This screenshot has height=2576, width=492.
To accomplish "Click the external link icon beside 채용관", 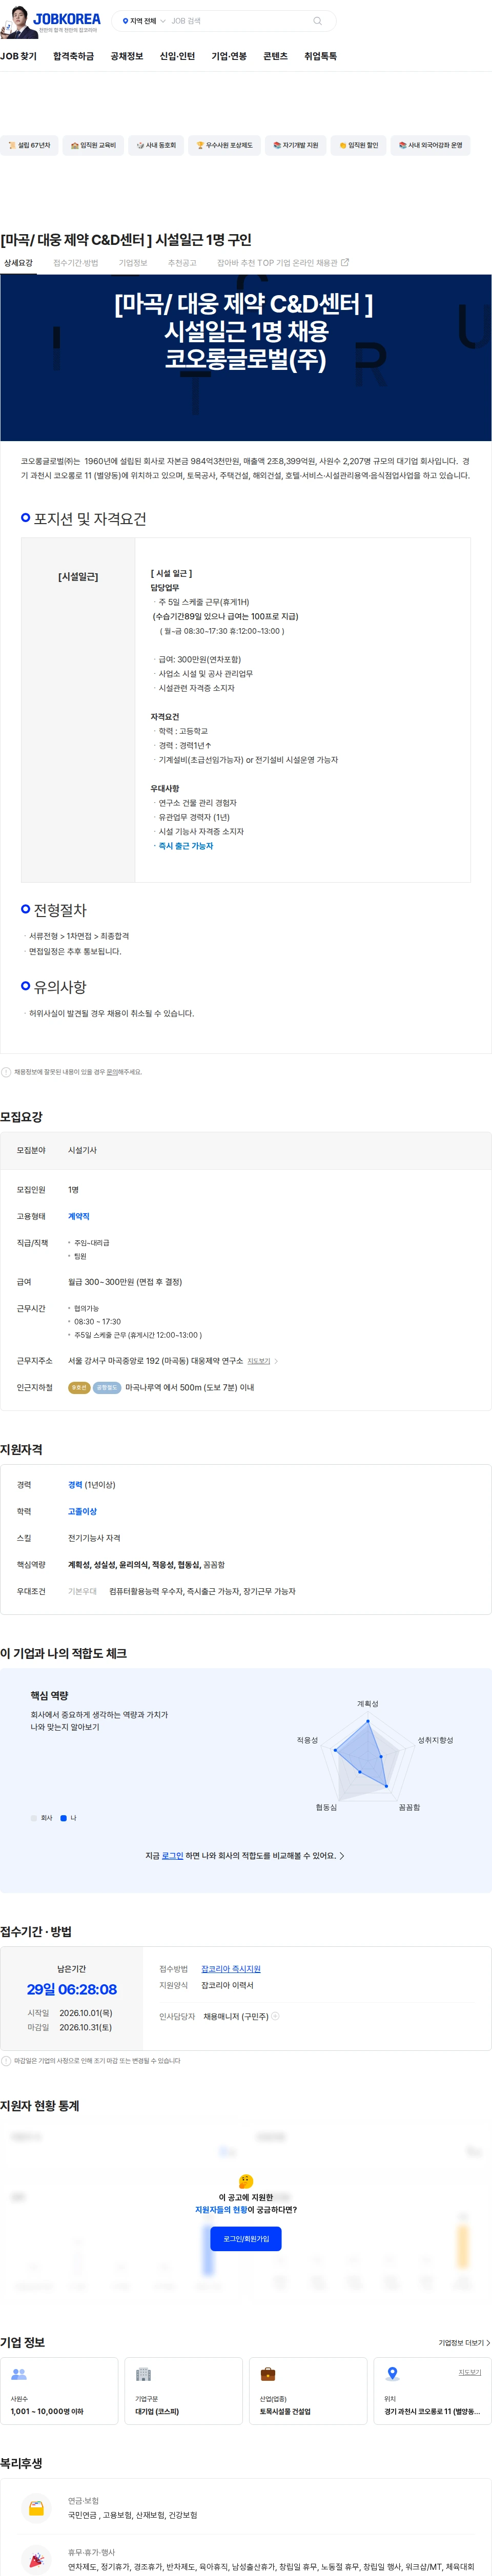I will [x=345, y=263].
